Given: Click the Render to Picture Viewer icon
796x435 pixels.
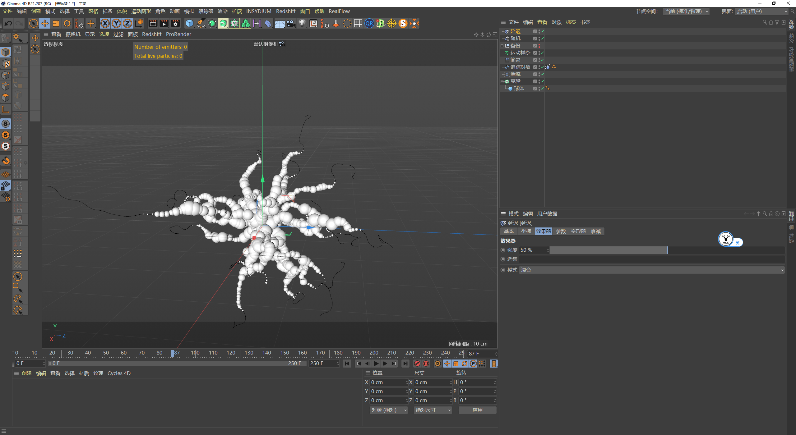Looking at the screenshot, I should tap(164, 23).
